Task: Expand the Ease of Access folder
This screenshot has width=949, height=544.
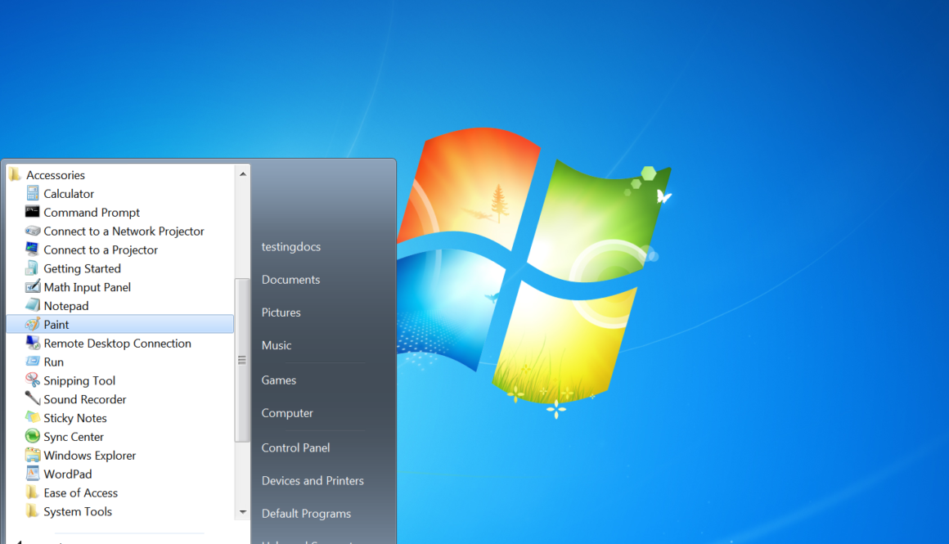Action: coord(79,492)
